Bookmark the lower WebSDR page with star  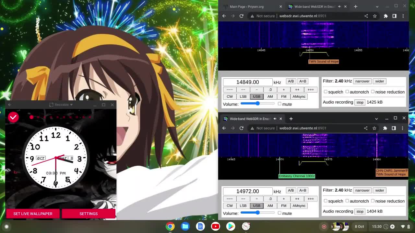click(374, 128)
